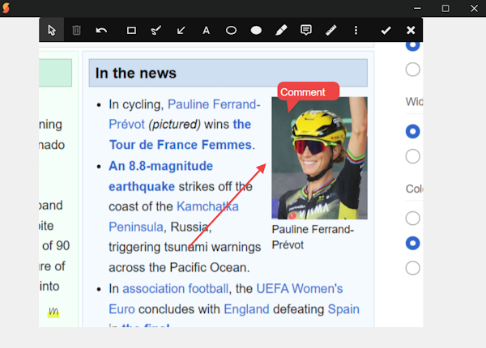Click the app logo in title bar

click(6, 8)
